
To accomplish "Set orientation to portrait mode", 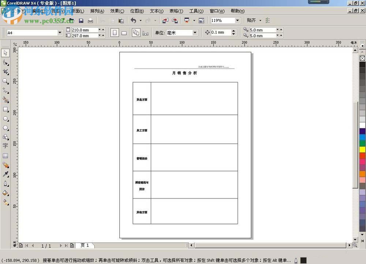I will click(115, 33).
